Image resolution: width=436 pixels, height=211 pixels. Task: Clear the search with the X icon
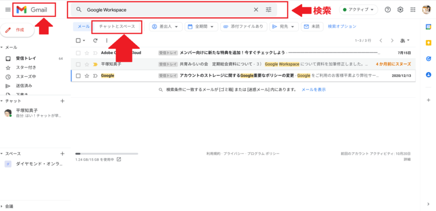coord(256,10)
